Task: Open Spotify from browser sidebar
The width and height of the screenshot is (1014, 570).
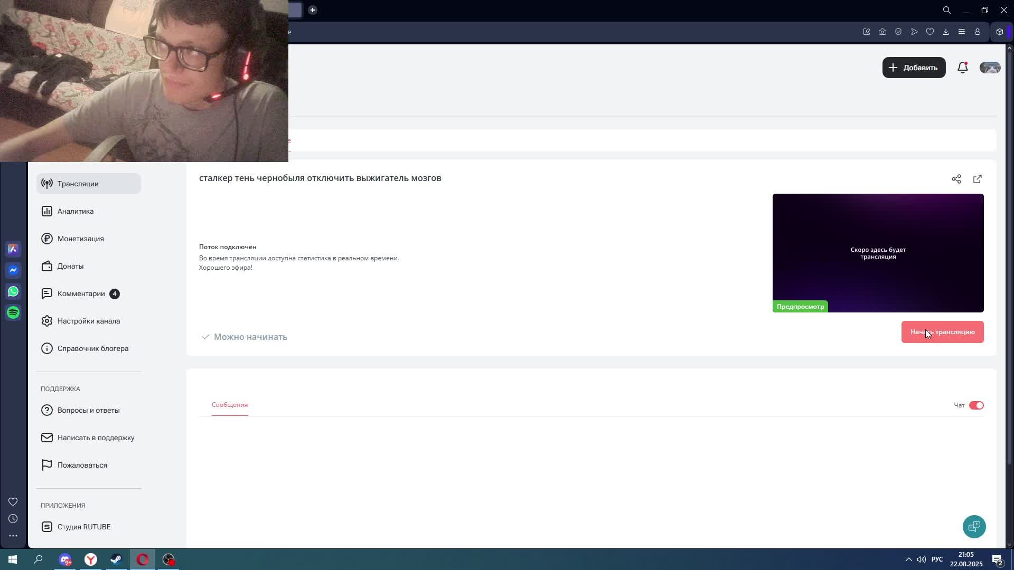Action: coord(13,312)
